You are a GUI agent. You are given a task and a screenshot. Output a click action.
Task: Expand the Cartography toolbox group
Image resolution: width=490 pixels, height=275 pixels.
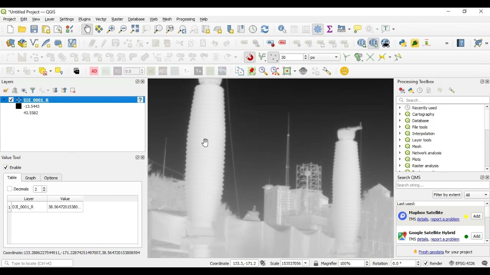[400, 114]
